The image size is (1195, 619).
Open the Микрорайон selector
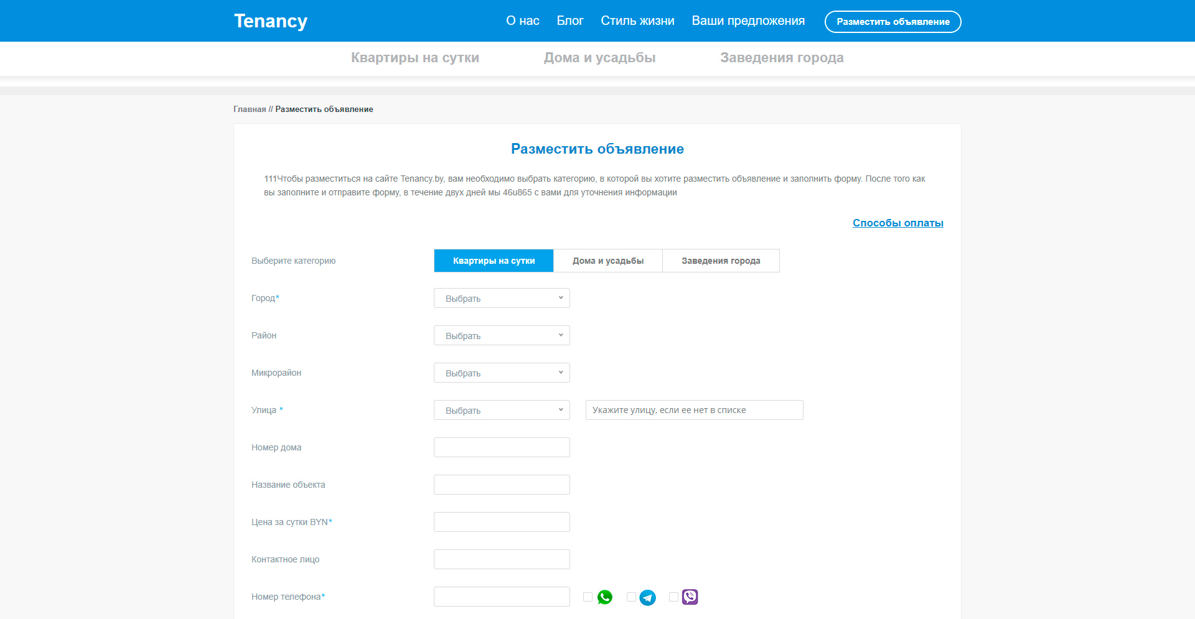point(502,373)
